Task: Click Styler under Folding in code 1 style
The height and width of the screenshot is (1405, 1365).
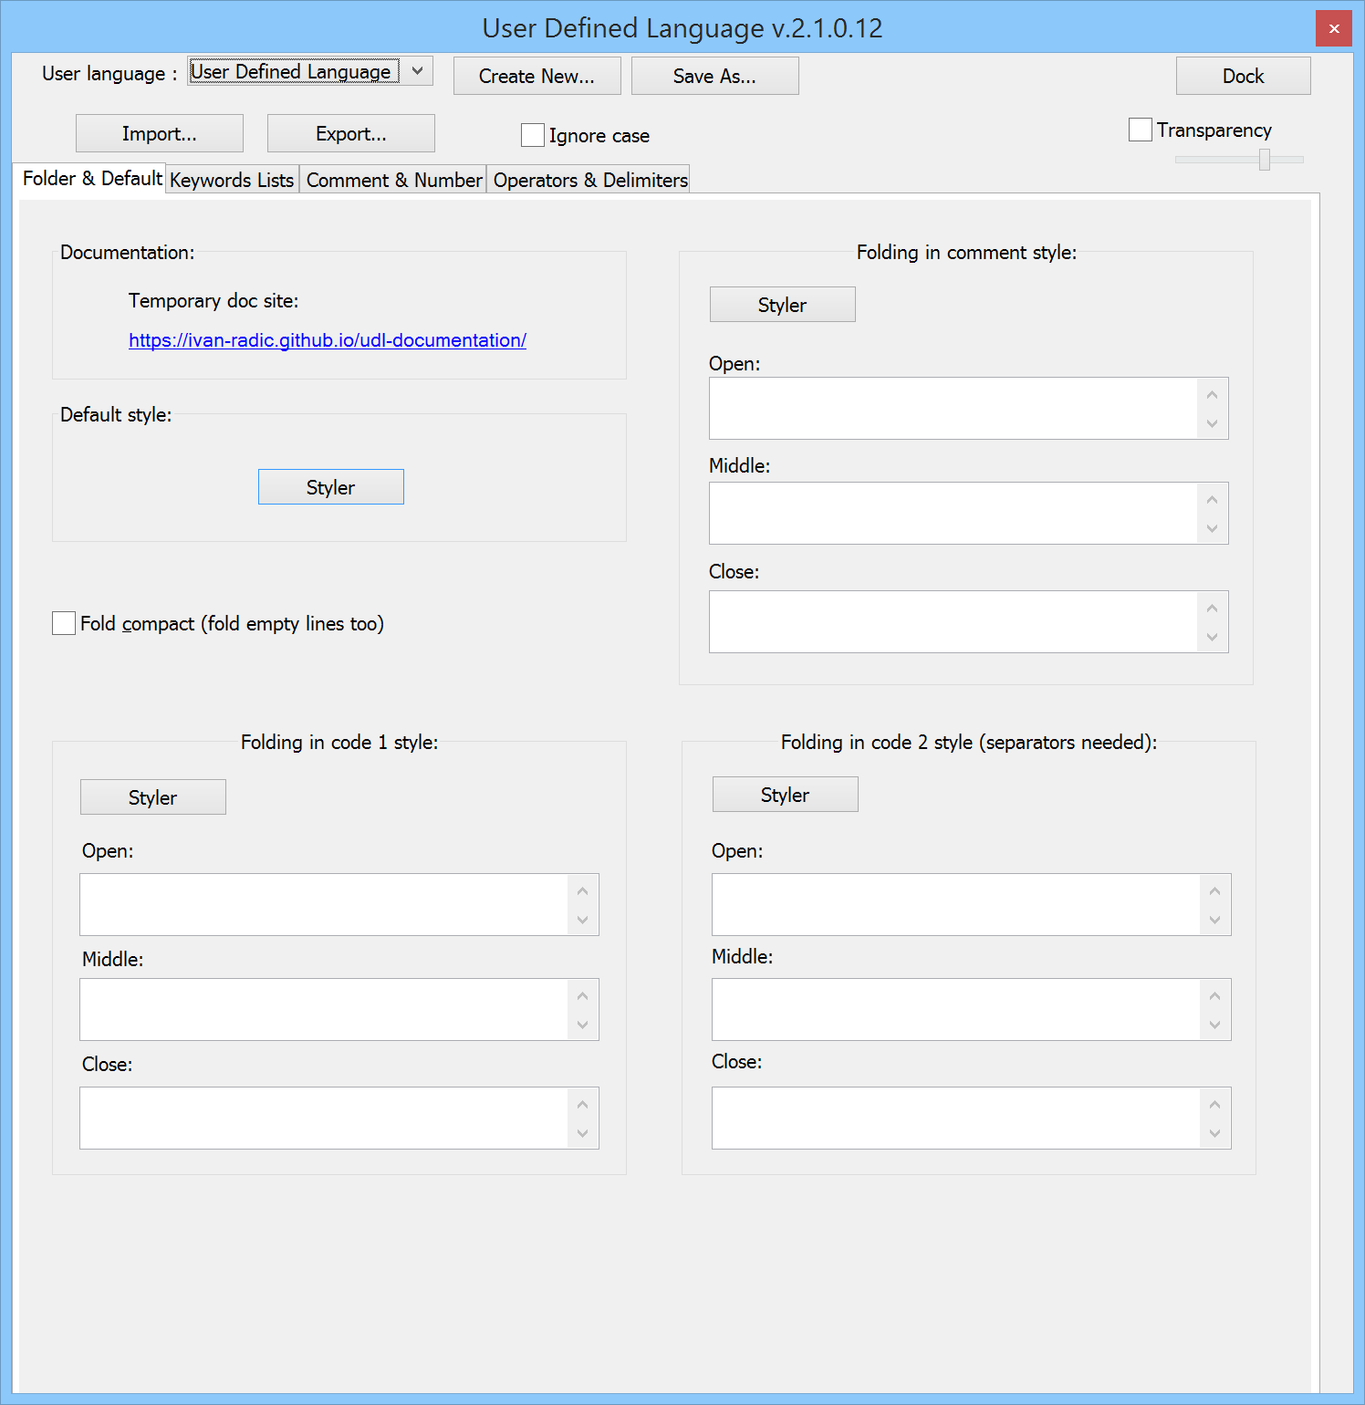Action: point(152,796)
